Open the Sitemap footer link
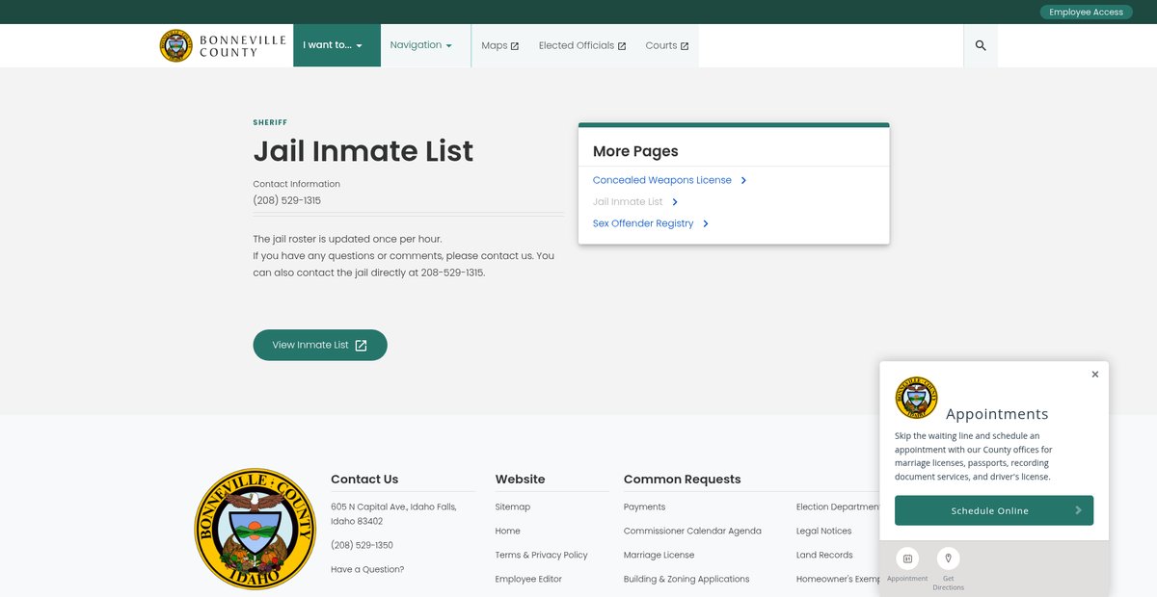 [x=512, y=506]
